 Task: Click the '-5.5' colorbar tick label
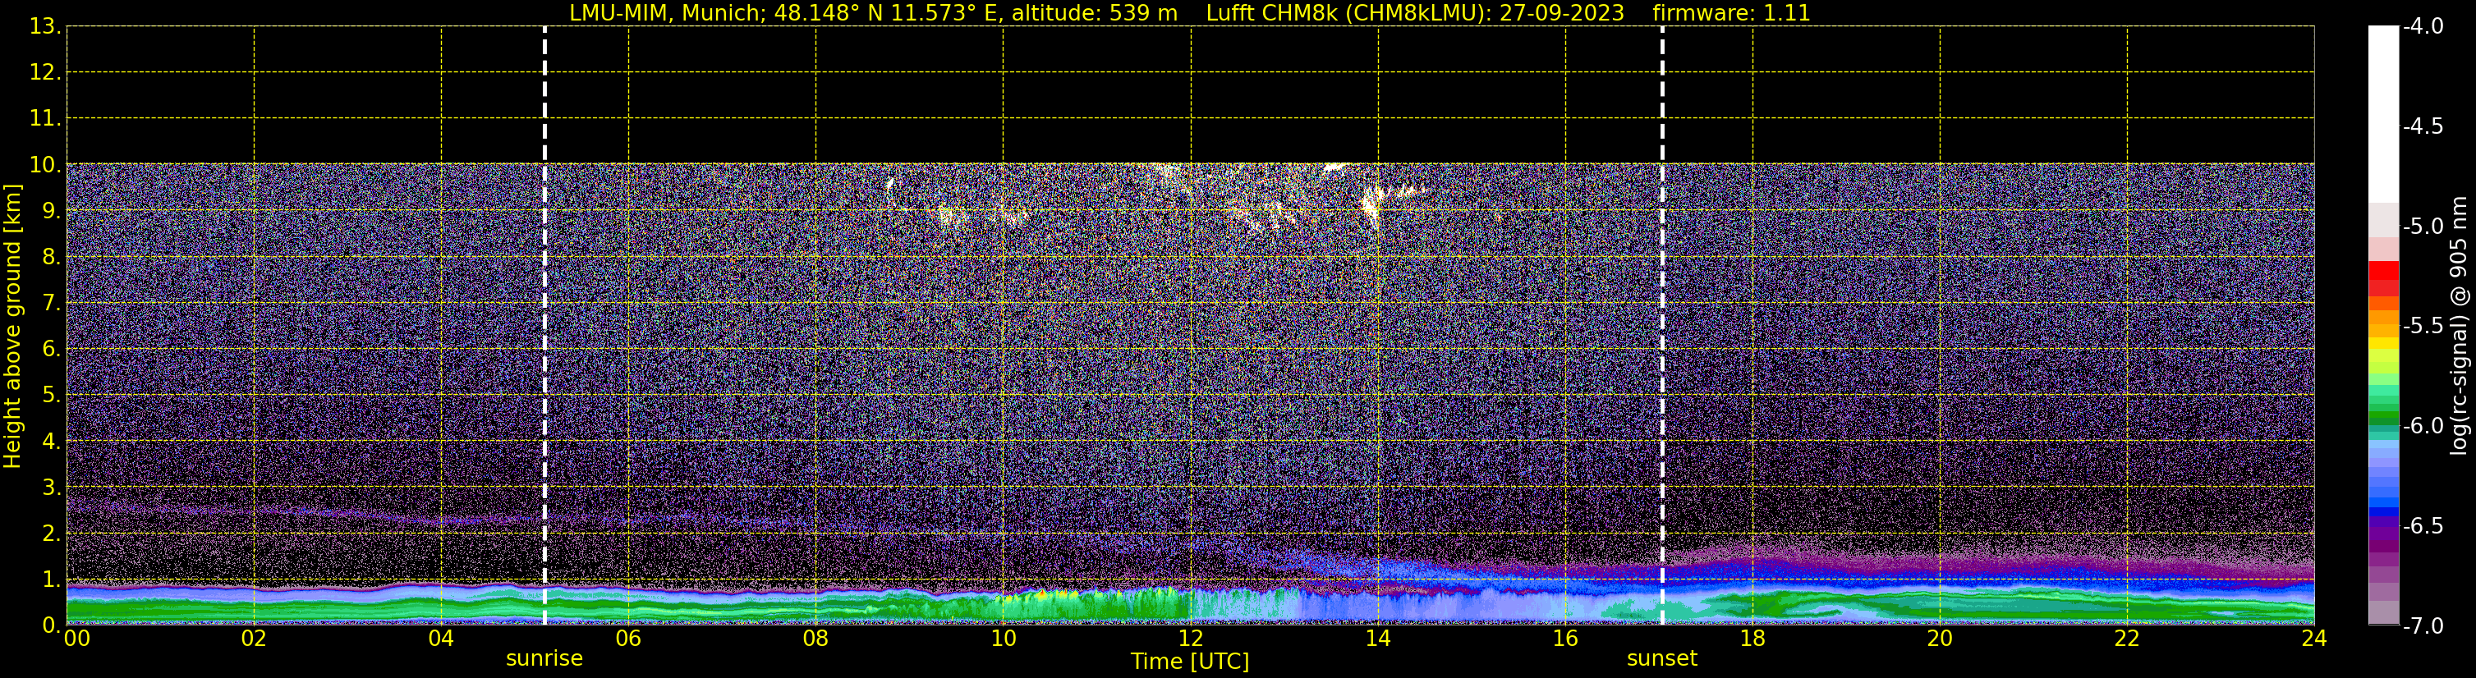pos(2422,326)
